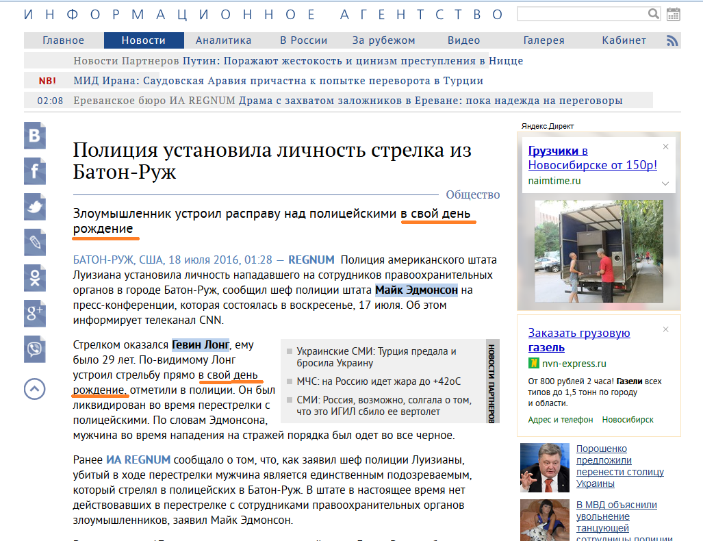Click the Poroshenko photo thumbnail
The width and height of the screenshot is (703, 541).
point(545,468)
